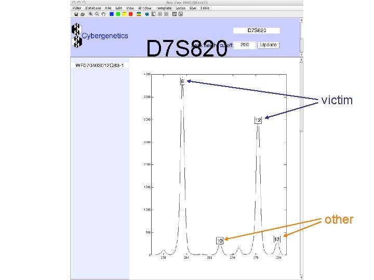
Task: Open the Edit menu
Action: point(118,8)
